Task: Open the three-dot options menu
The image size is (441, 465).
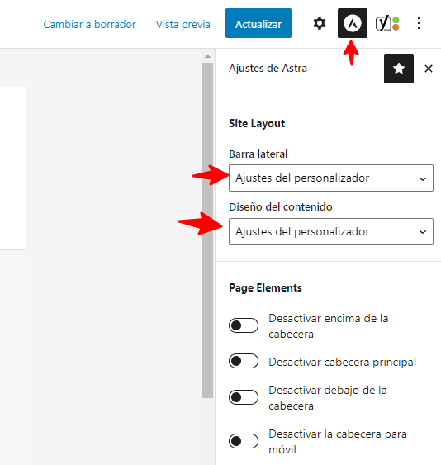Action: 419,23
